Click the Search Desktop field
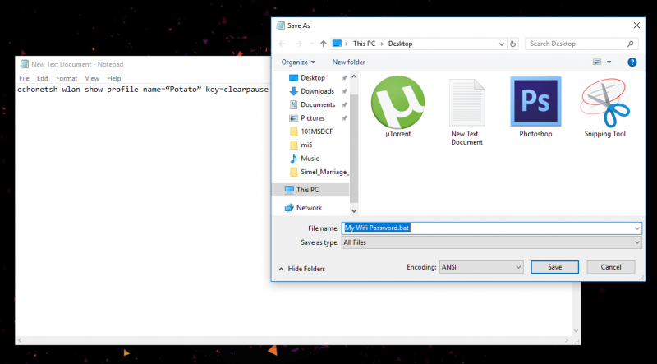The height and width of the screenshot is (364, 657). [581, 44]
